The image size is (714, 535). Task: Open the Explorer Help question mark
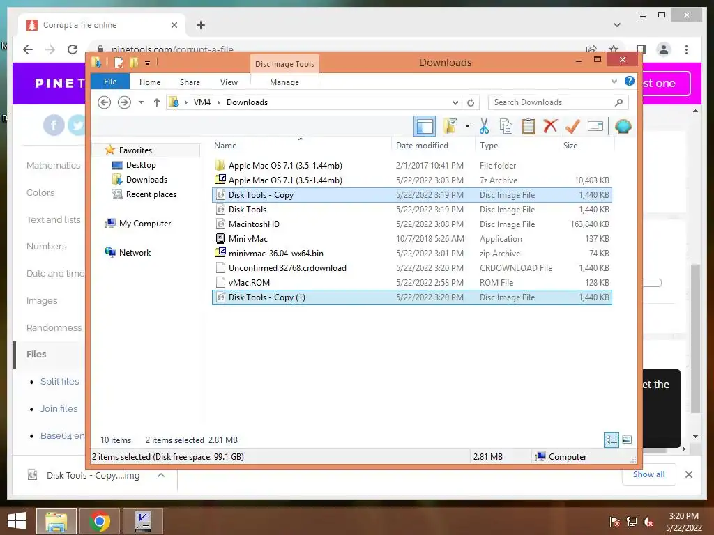(630, 81)
